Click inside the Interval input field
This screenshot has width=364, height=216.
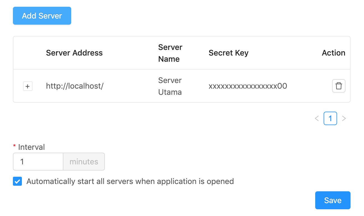[x=38, y=162]
